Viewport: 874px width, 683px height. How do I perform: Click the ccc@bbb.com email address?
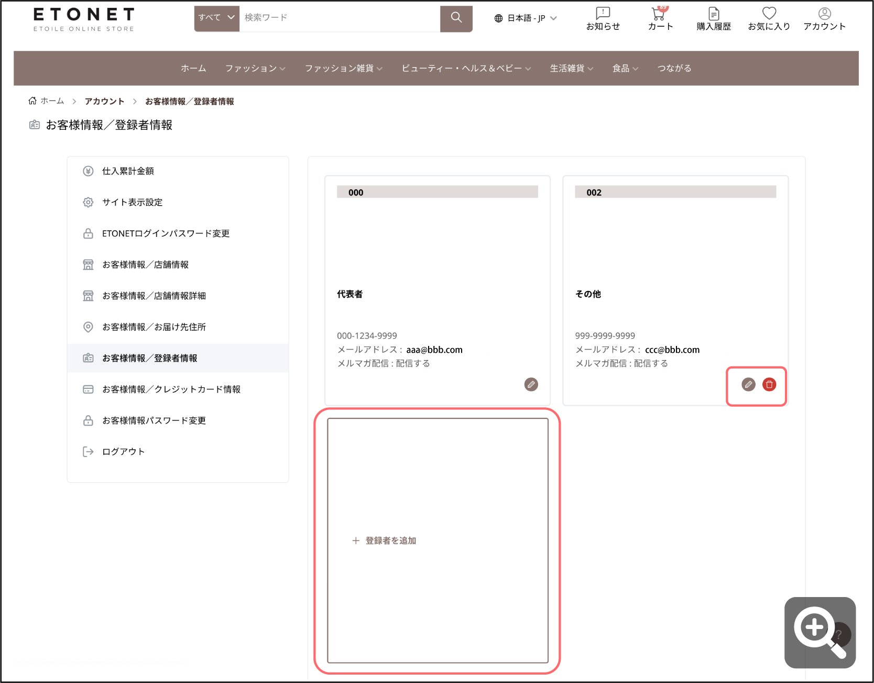[x=672, y=350]
